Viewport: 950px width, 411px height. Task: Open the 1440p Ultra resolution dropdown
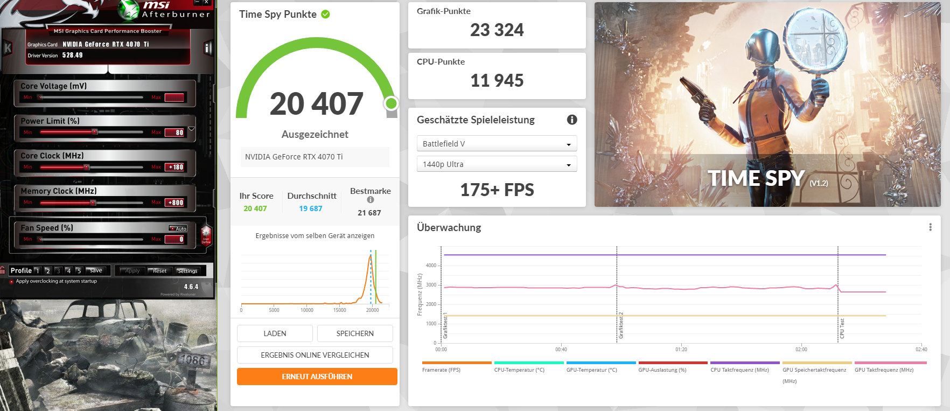(x=497, y=164)
